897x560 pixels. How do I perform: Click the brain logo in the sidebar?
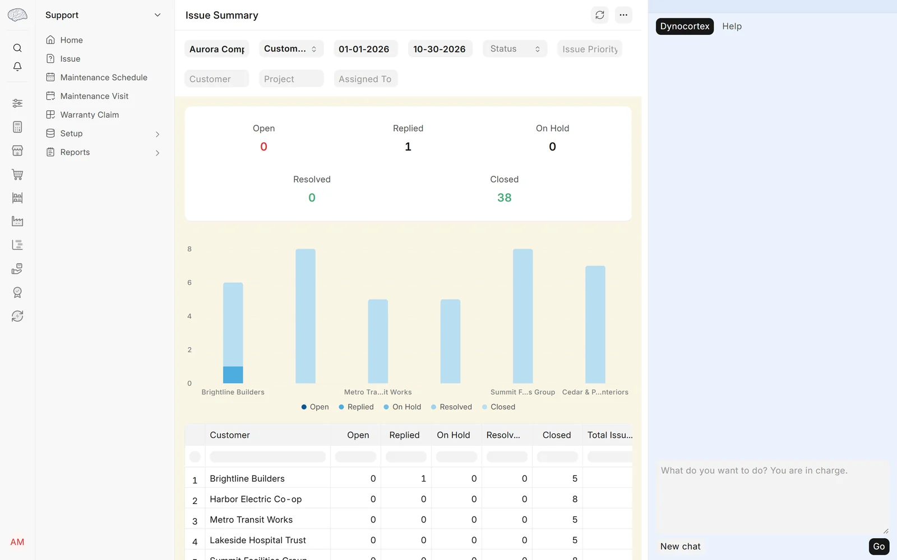point(17,15)
